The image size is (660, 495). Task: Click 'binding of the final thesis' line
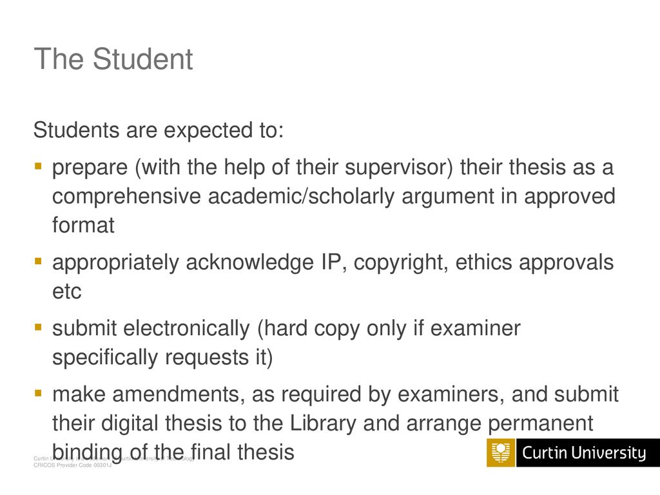coord(173,452)
